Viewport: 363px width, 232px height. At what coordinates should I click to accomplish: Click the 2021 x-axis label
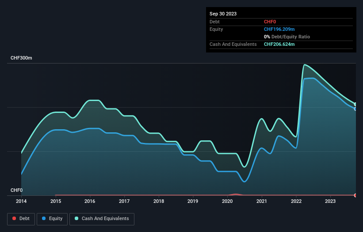tap(262, 201)
